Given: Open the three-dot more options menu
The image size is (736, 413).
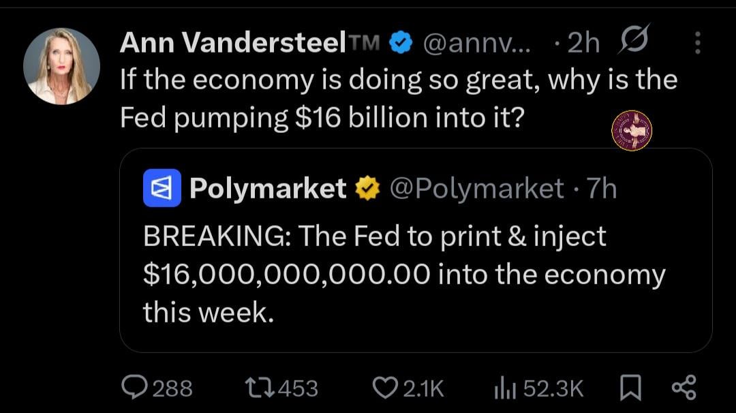Looking at the screenshot, I should point(697,44).
